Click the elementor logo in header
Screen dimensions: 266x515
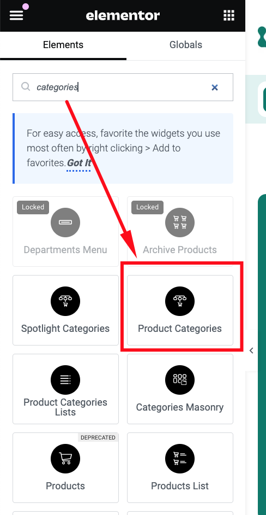pos(123,15)
